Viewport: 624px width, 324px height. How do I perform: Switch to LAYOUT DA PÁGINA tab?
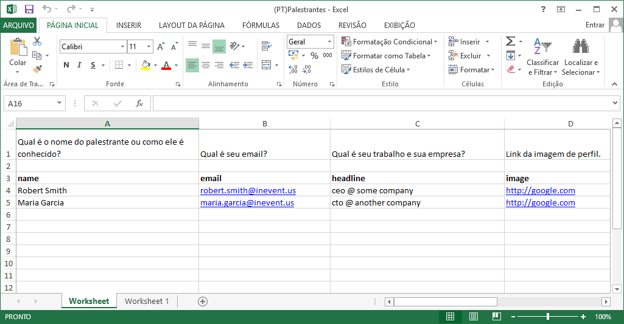(x=191, y=25)
